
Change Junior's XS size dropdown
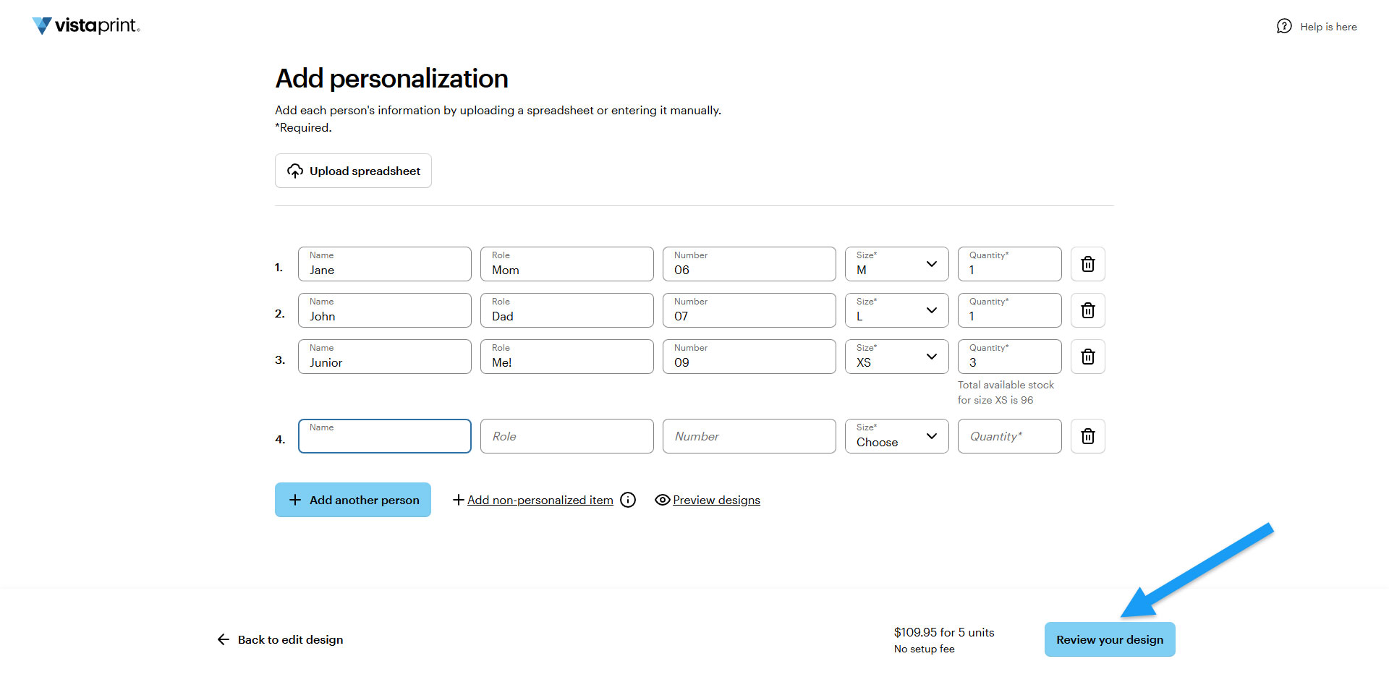point(896,357)
